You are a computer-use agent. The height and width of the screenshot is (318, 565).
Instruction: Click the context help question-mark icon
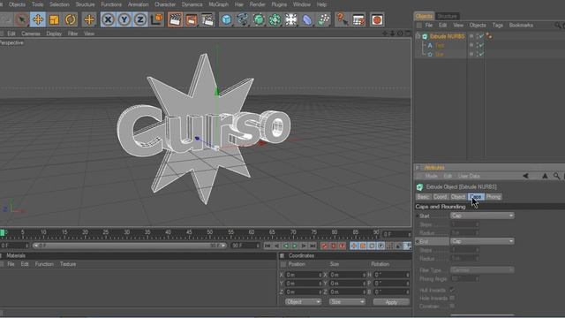pos(342,19)
